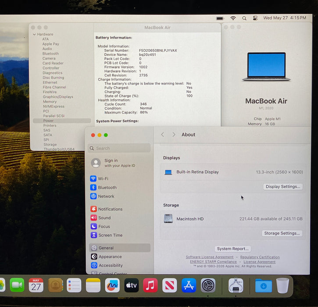
Task: Go back with the left chevron in Settings
Action: tap(163, 135)
